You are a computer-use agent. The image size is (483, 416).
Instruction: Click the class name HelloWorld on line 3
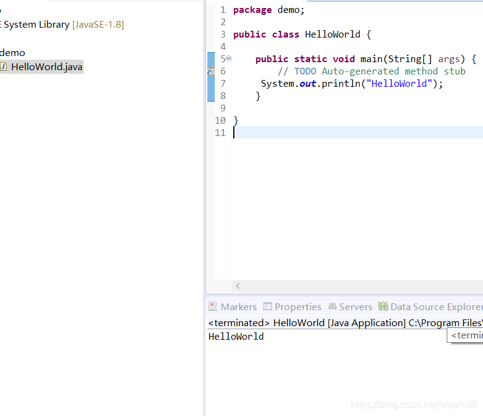pos(332,34)
